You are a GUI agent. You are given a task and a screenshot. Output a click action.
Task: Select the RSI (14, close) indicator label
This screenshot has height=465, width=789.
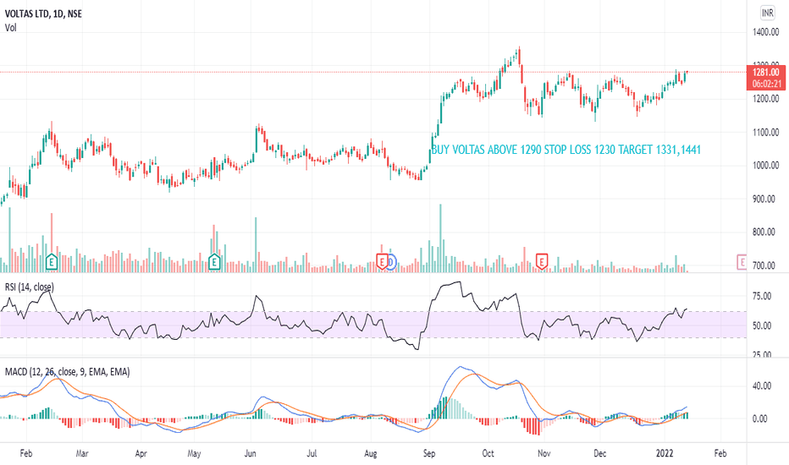click(x=29, y=287)
